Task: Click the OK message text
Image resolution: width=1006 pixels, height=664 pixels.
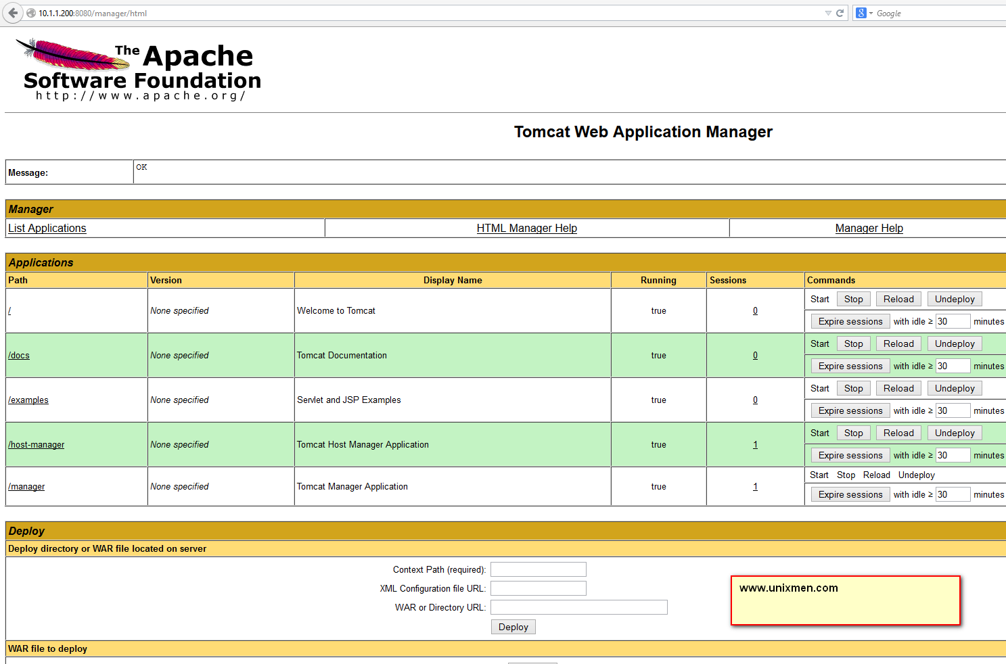Action: click(141, 167)
